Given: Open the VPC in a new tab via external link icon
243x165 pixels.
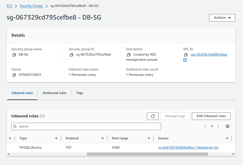Looking at the screenshot, I should pyautogui.click(x=185, y=60).
